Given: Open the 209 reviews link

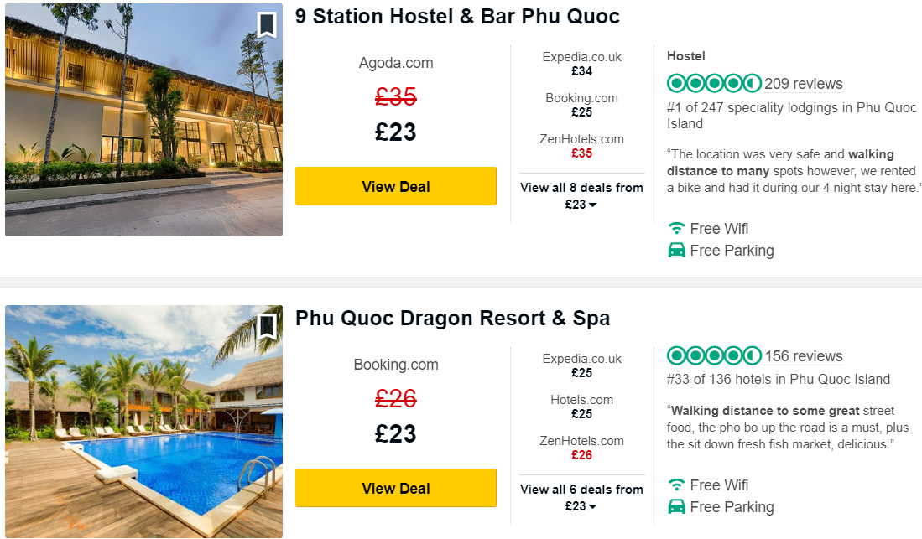Looking at the screenshot, I should point(803,84).
